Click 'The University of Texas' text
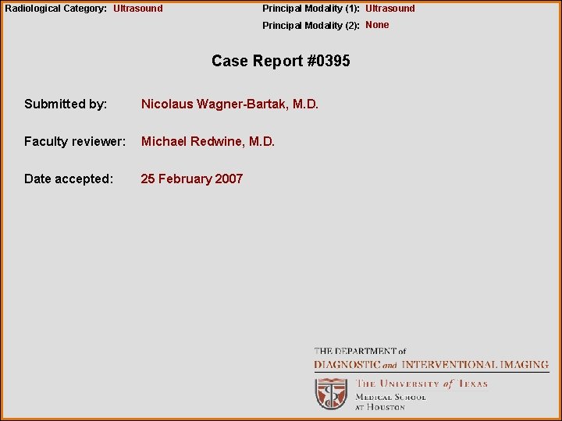562x421 pixels. (421, 384)
